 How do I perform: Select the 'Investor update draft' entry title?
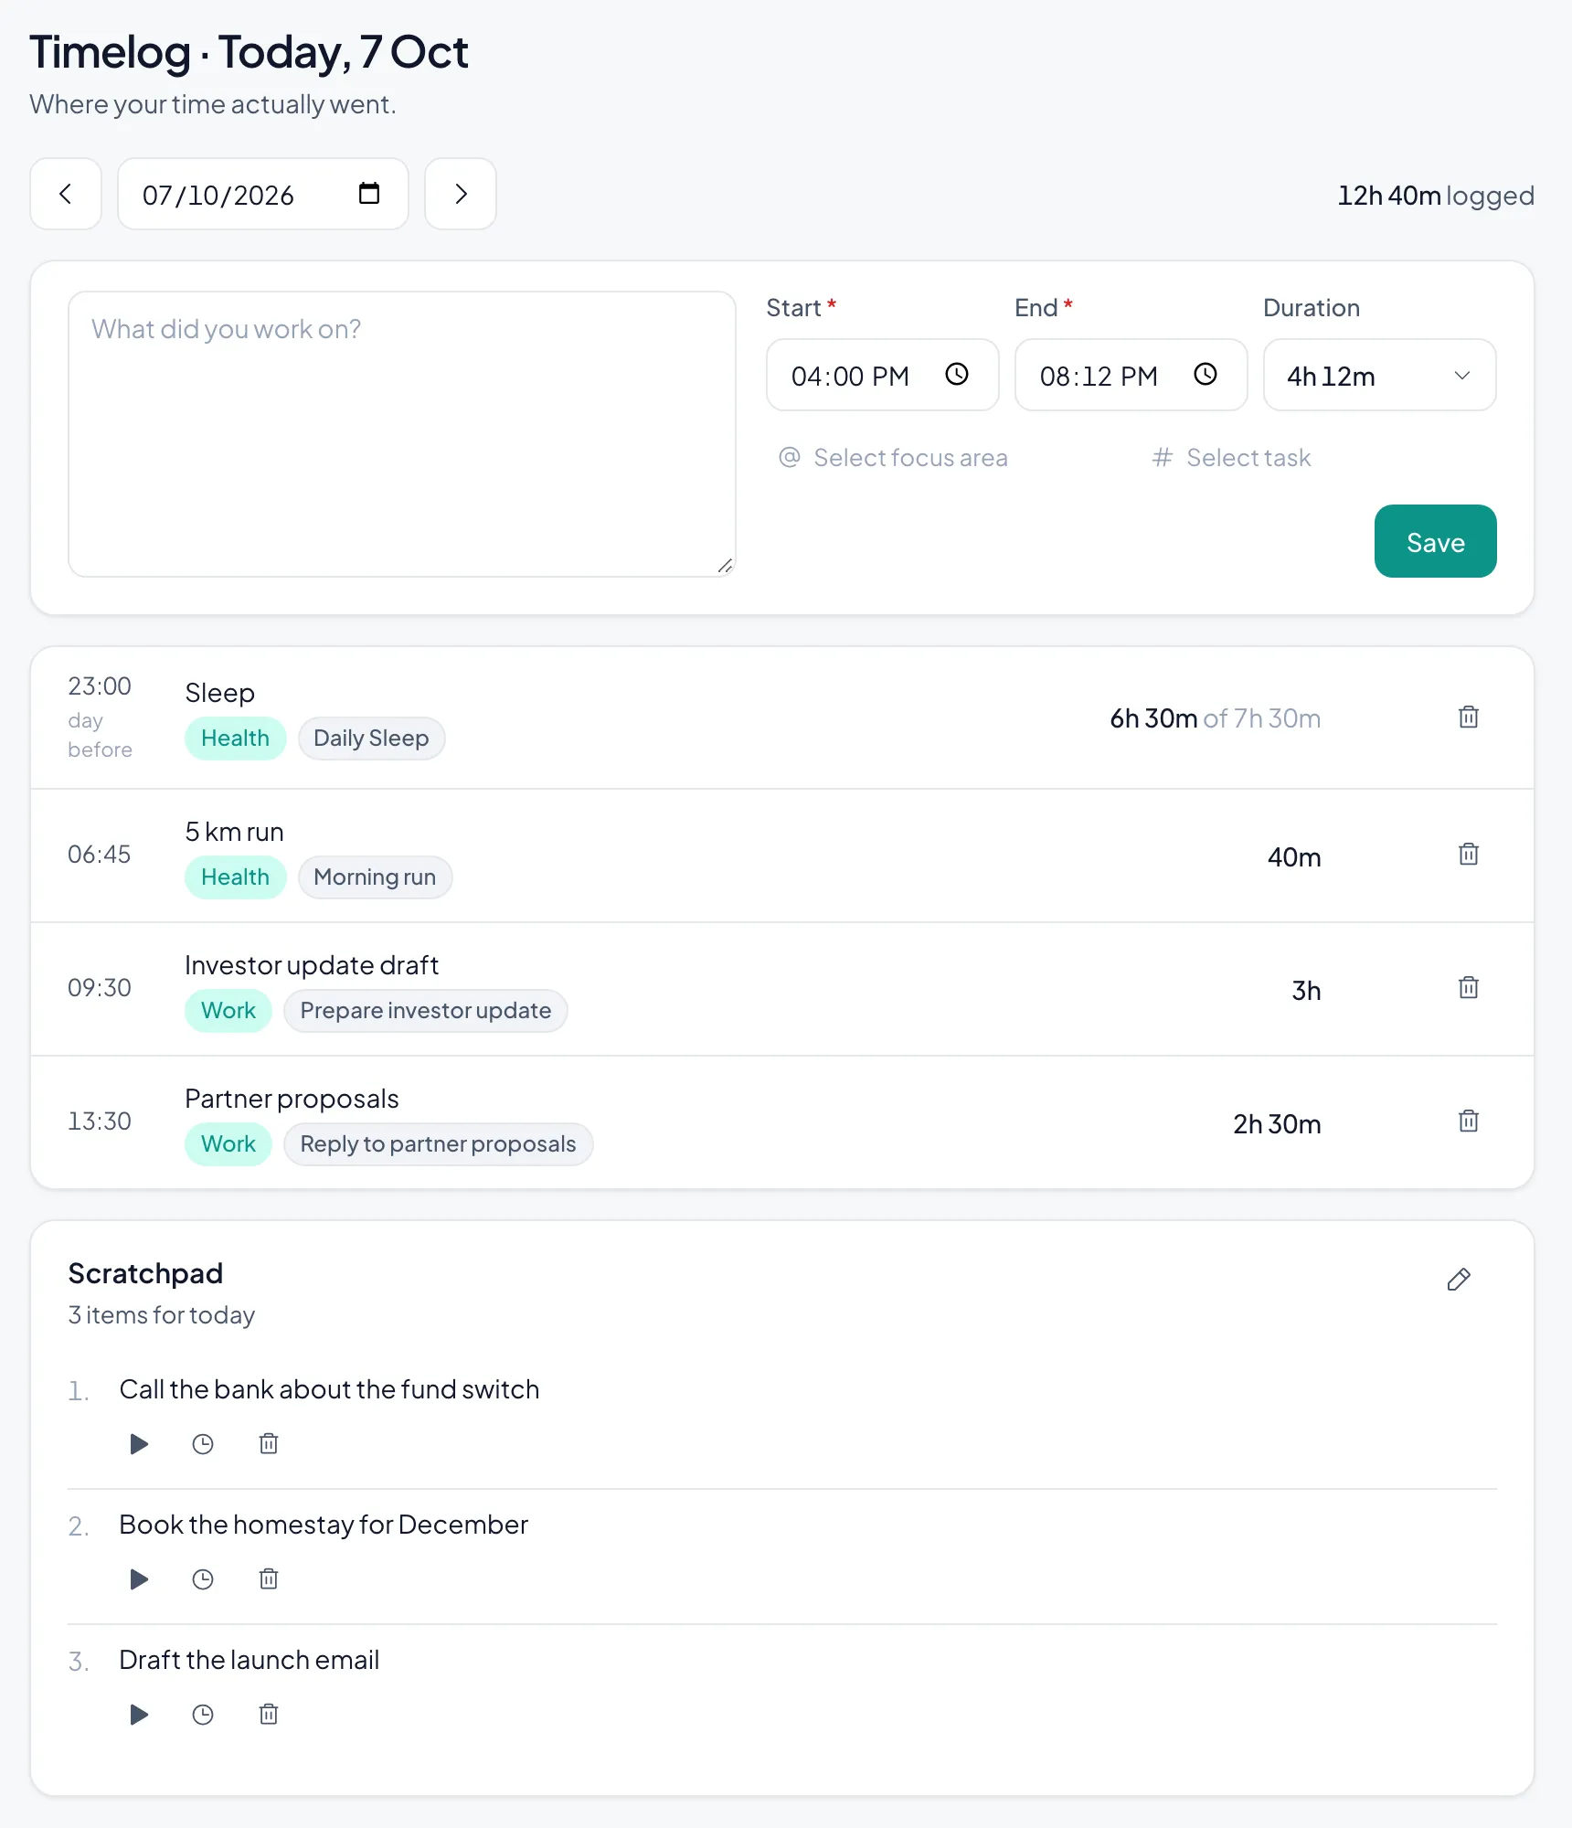pyautogui.click(x=312, y=965)
